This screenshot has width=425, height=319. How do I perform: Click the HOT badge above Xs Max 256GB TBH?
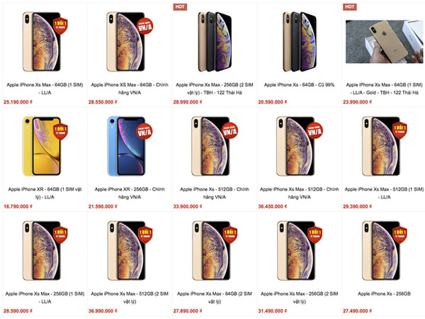coord(180,7)
